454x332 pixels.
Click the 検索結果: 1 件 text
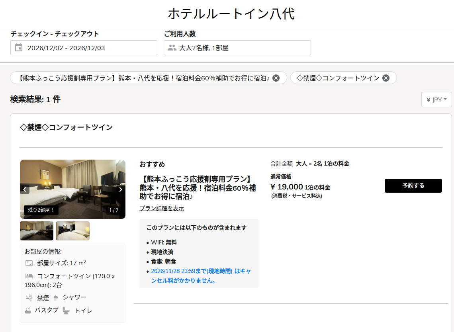click(x=35, y=99)
